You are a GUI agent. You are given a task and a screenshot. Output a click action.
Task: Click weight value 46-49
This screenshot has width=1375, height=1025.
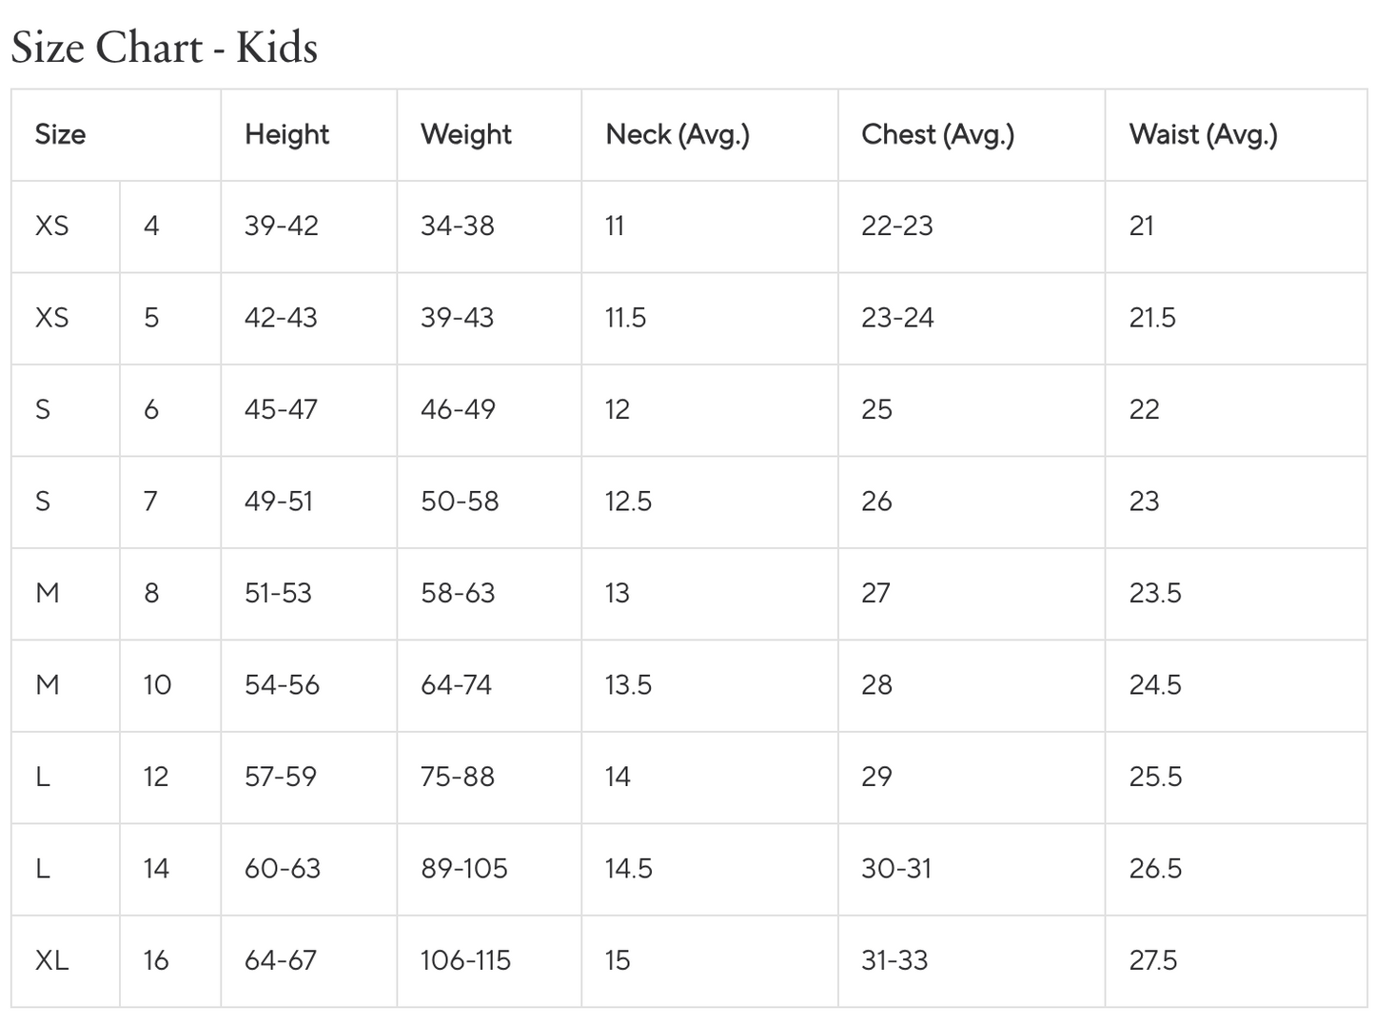point(458,409)
